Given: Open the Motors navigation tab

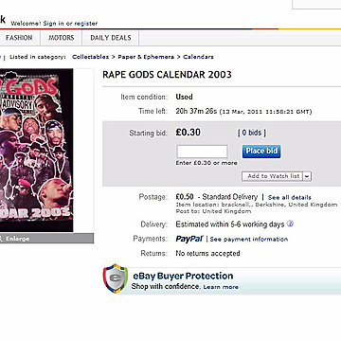Looking at the screenshot, I should click(62, 38).
